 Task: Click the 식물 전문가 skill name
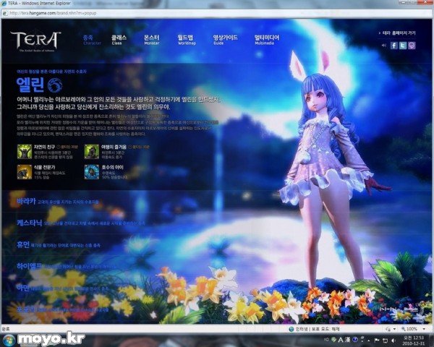pos(44,167)
